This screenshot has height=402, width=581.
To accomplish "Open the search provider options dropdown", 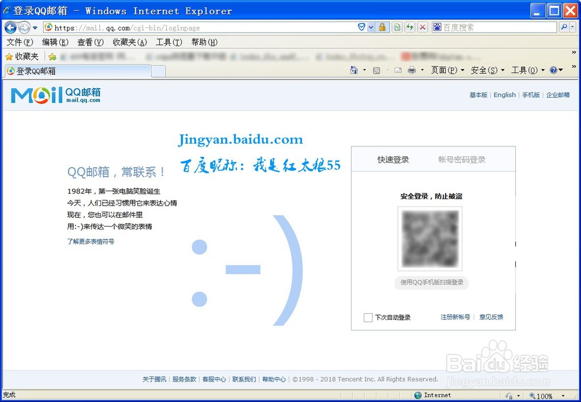I will coord(572,27).
